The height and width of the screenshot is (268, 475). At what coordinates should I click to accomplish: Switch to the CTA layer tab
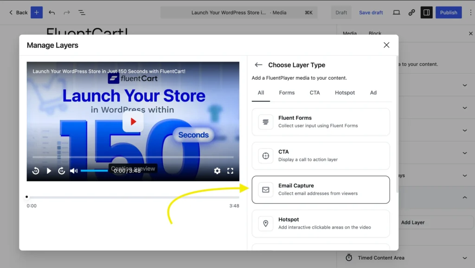click(315, 93)
